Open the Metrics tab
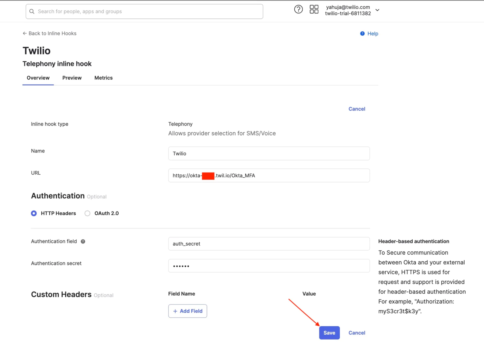Image resolution: width=484 pixels, height=342 pixels. tap(103, 78)
